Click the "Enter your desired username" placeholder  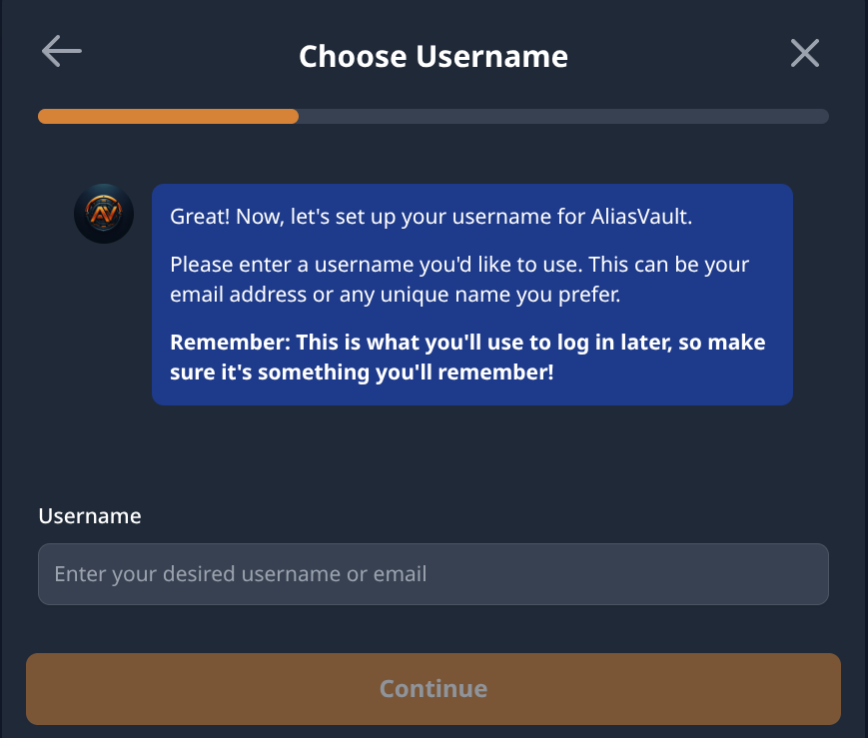241,574
